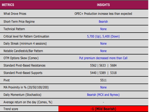
Task: Select the '5,700 (Up), 5,400 (Down)' critical level
Action: pos(103,36)
